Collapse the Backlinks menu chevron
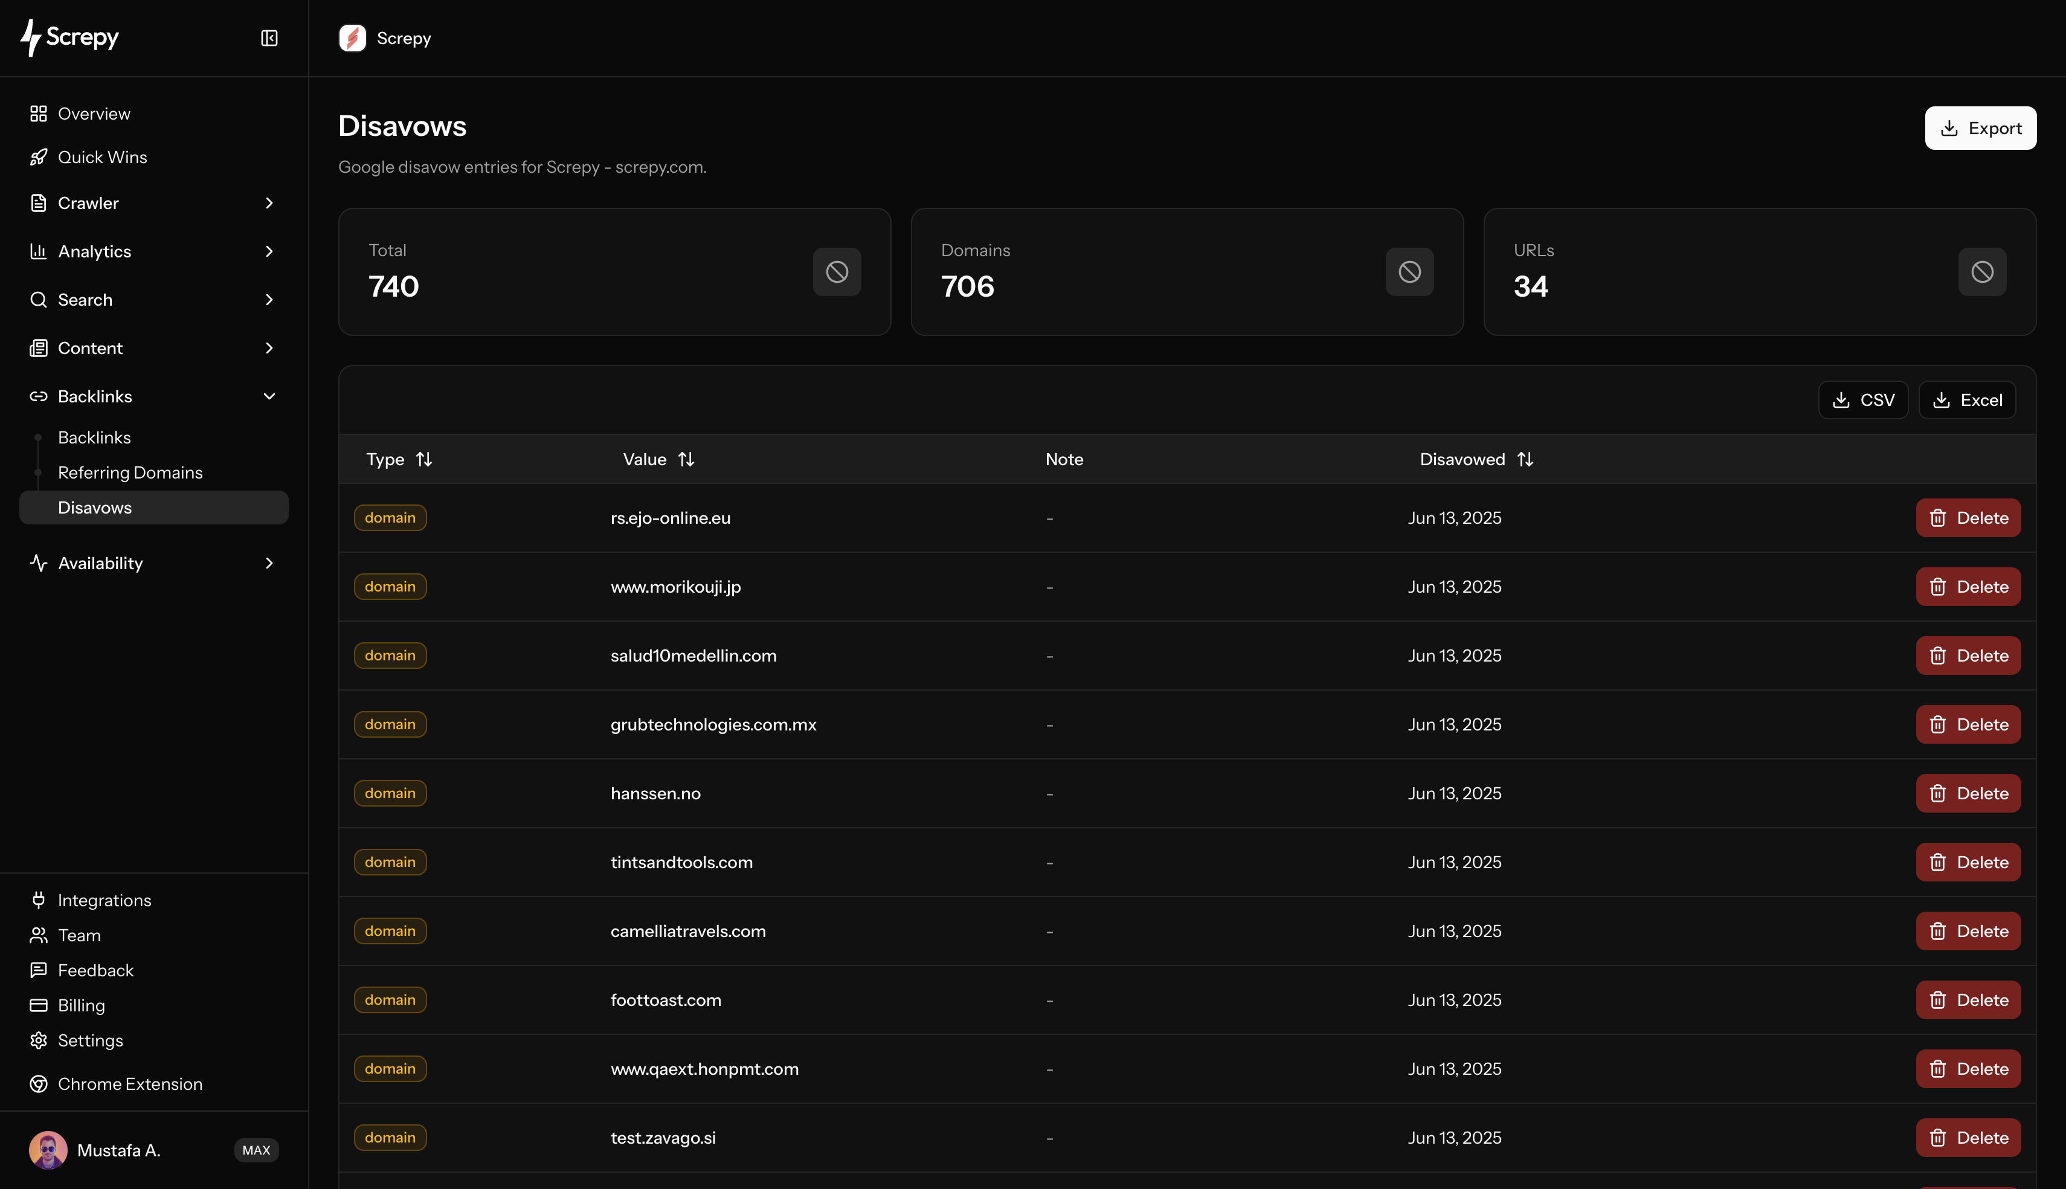 269,396
